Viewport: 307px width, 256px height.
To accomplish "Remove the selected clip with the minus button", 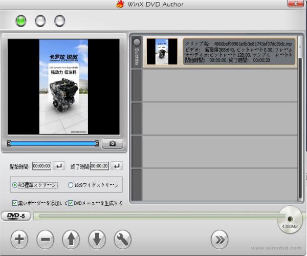I will [x=45, y=240].
